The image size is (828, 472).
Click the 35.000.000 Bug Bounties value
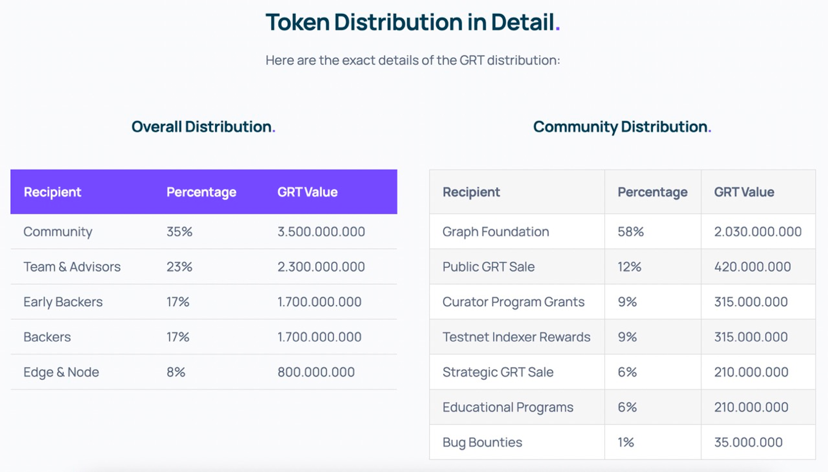(x=748, y=442)
